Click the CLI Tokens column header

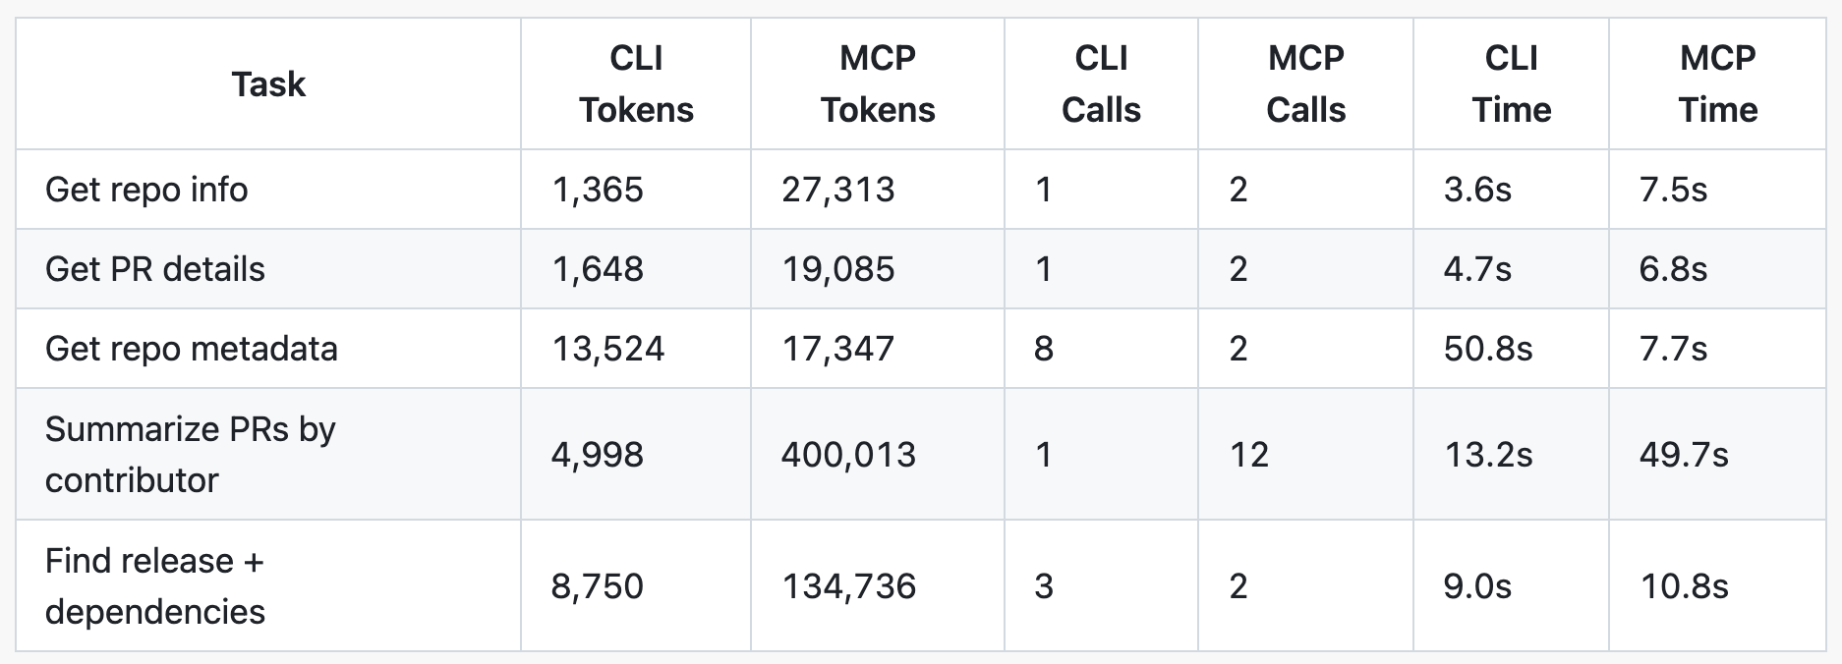point(636,84)
